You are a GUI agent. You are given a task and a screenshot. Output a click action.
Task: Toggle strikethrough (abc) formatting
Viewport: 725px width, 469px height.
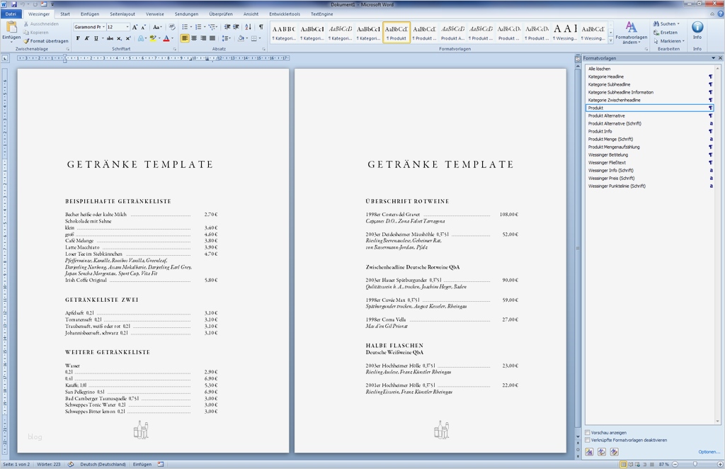click(110, 38)
